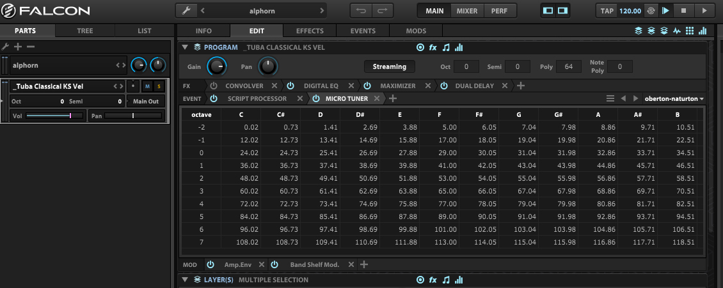
Task: Bypass the MAXIMIZER power button
Action: pos(367,86)
